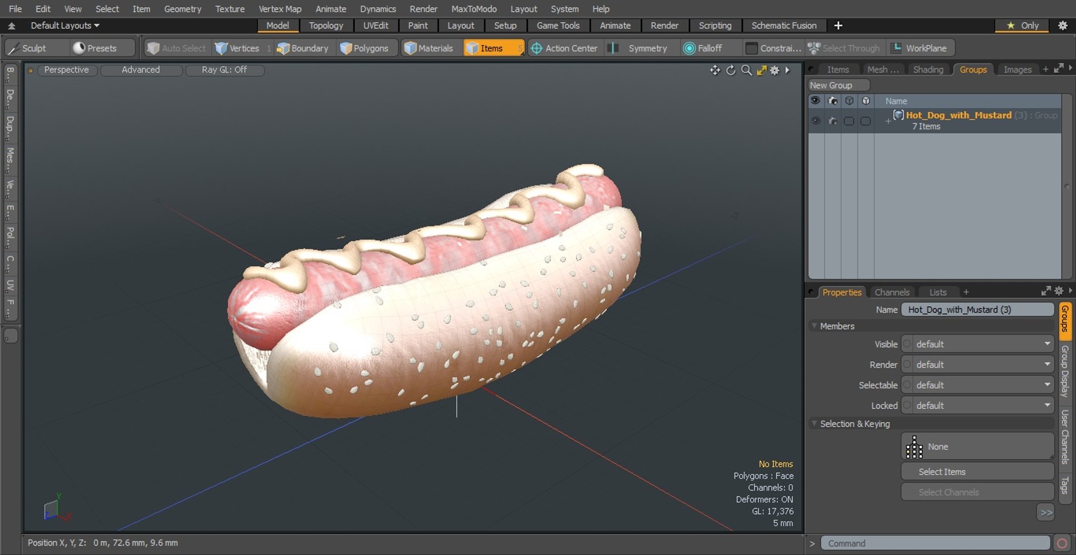Add a new tab beside Lists
The height and width of the screenshot is (555, 1076).
(x=966, y=292)
